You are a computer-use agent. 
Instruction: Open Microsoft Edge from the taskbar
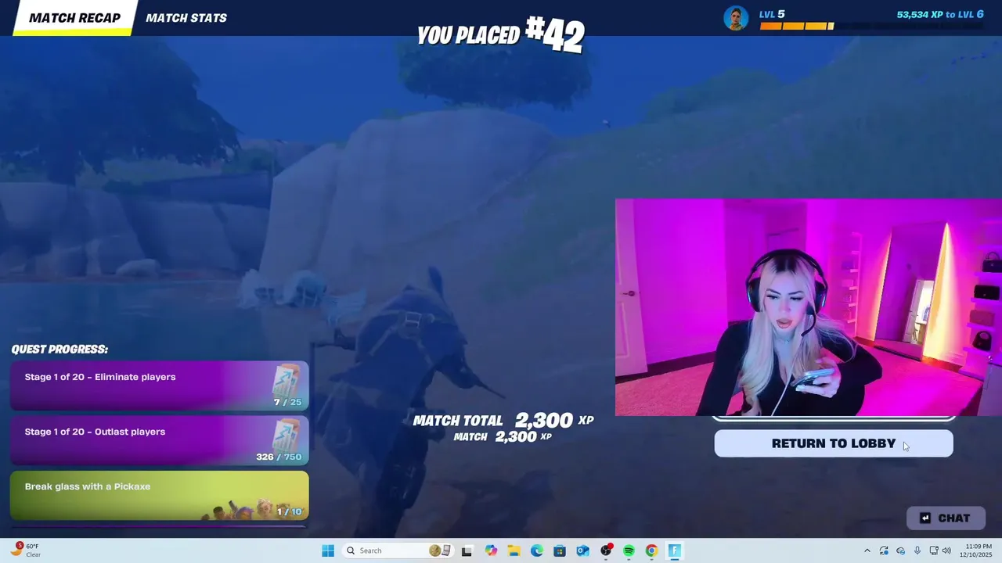pos(537,550)
